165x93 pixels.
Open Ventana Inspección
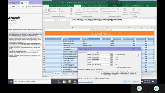click(125, 11)
